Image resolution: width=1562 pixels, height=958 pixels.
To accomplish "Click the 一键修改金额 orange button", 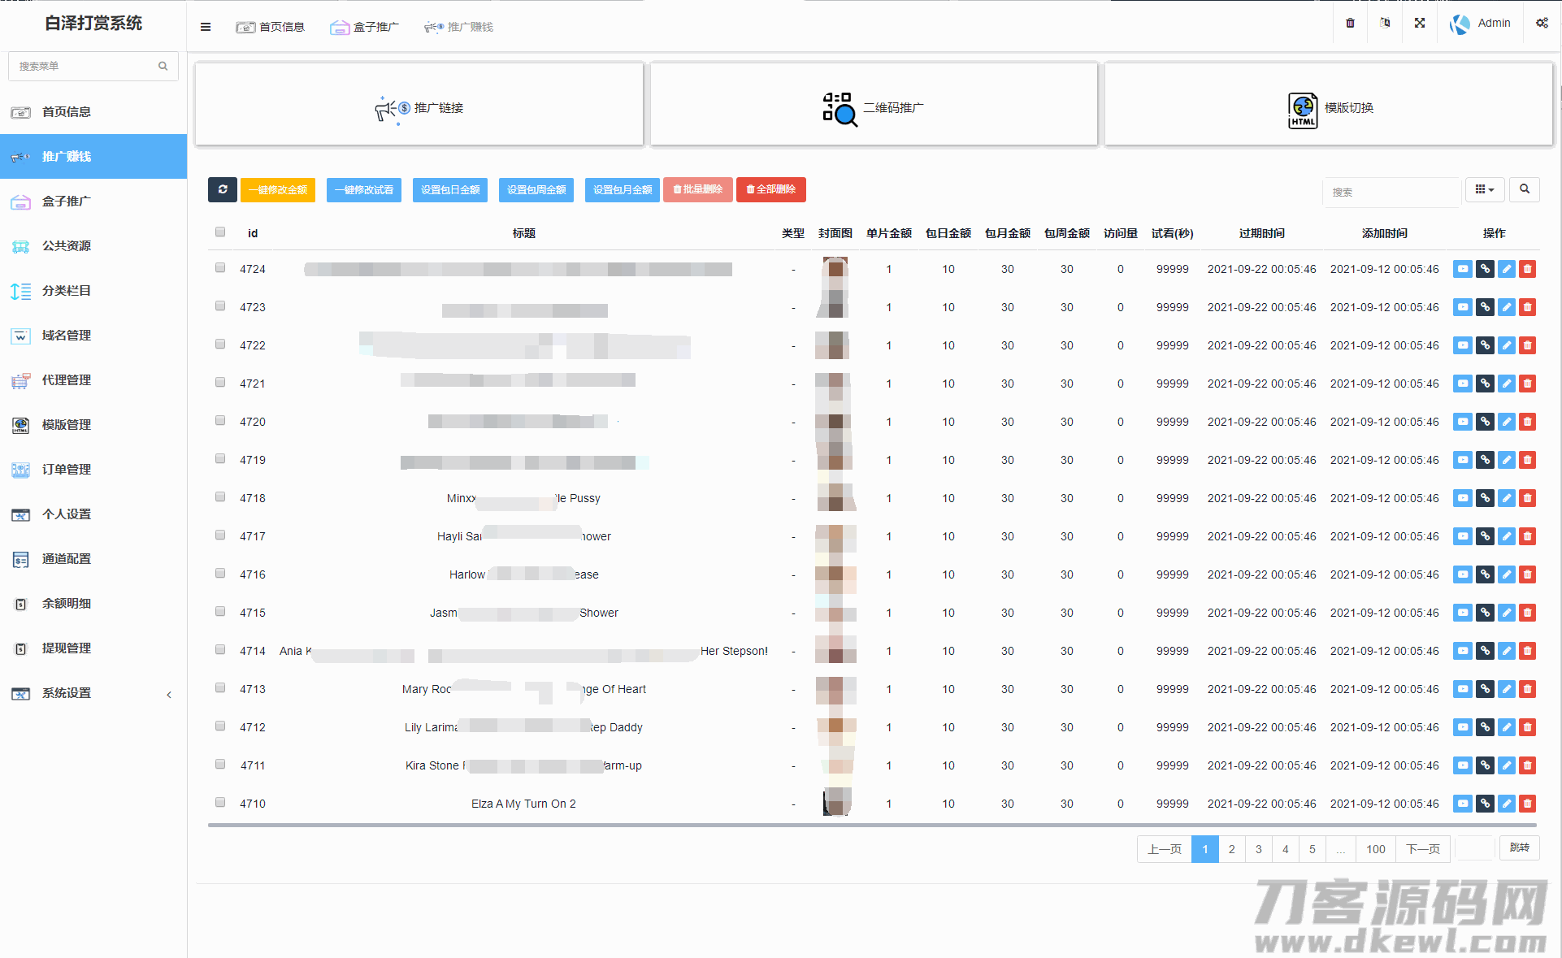I will (278, 190).
